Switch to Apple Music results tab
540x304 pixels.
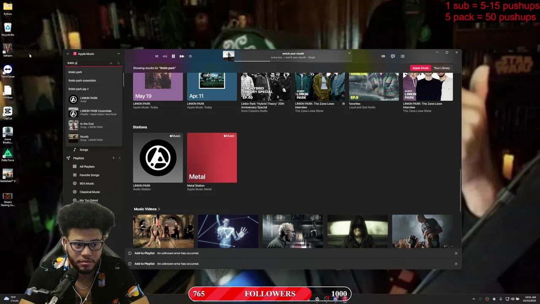point(421,68)
